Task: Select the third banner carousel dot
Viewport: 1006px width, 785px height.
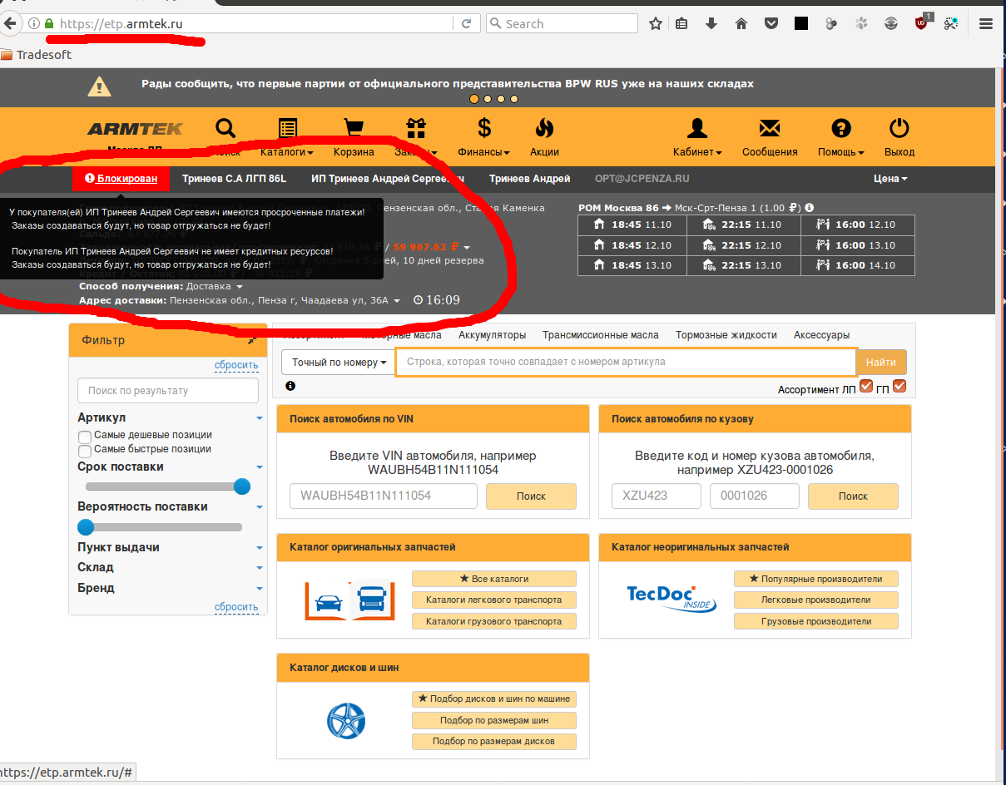Action: pyautogui.click(x=501, y=99)
